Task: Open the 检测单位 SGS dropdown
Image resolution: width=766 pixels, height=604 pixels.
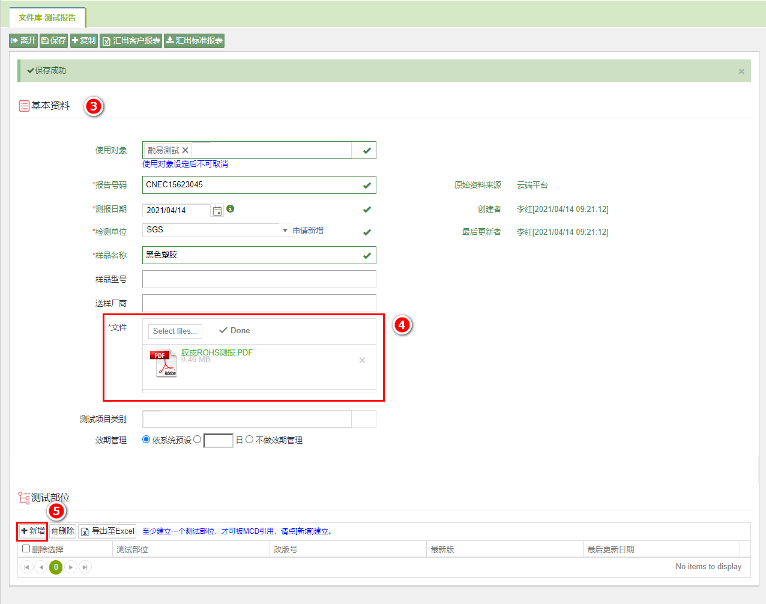Action: pos(285,230)
